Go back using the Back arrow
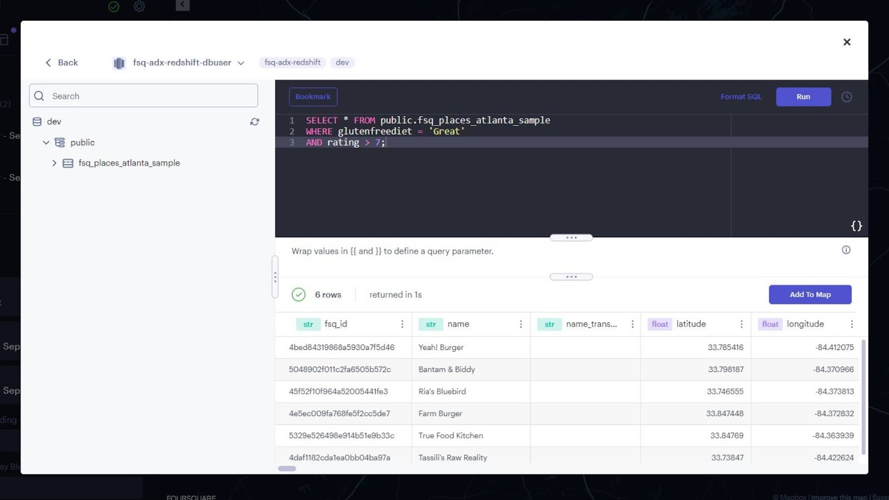 61,63
